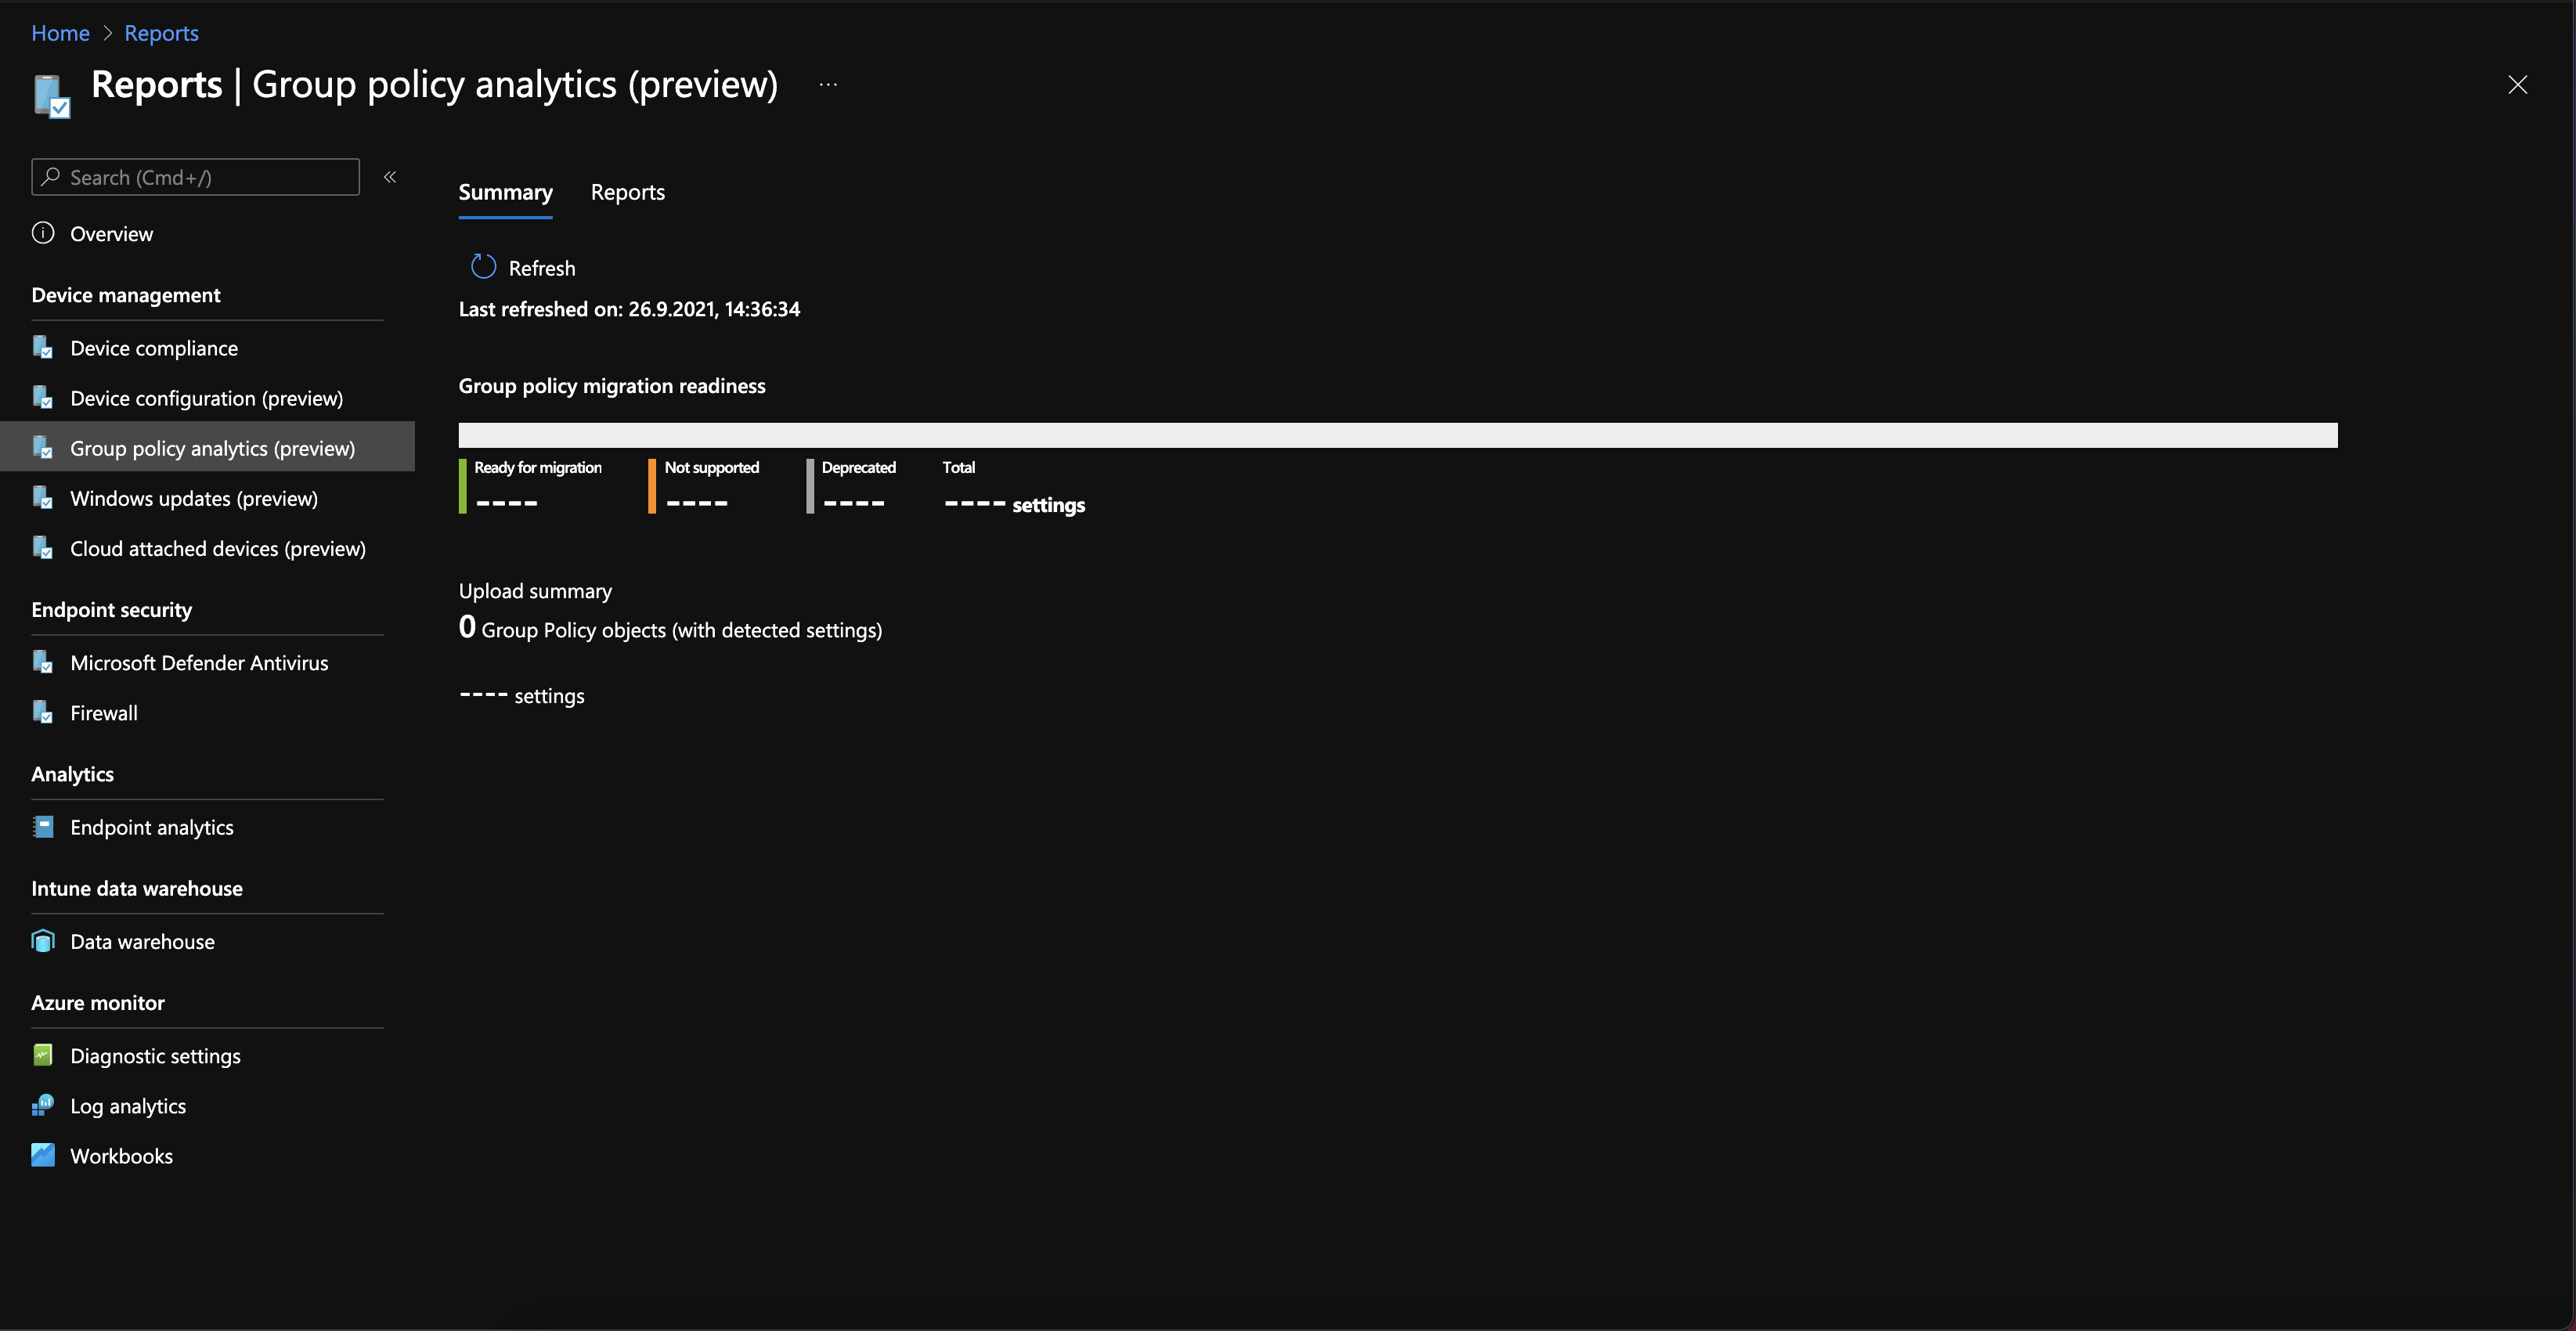Click the Log analytics icon
The width and height of the screenshot is (2576, 1331).
[43, 1105]
